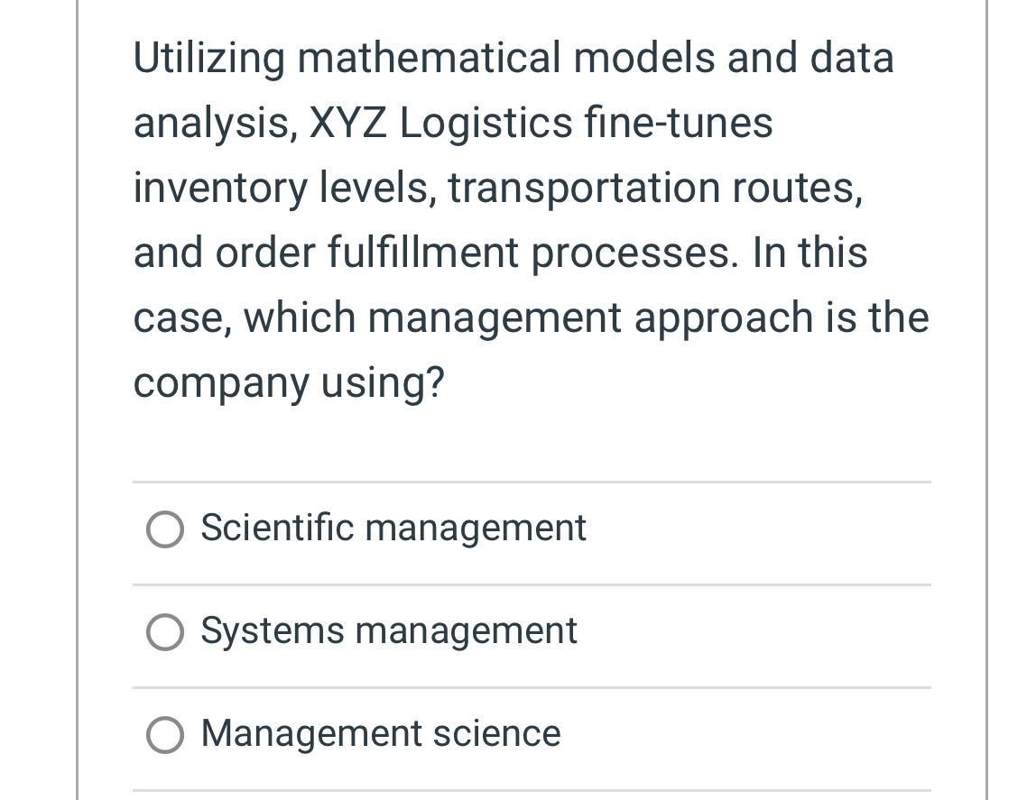Click the circle beside Management science
This screenshot has height=800, width=1027.
(165, 734)
